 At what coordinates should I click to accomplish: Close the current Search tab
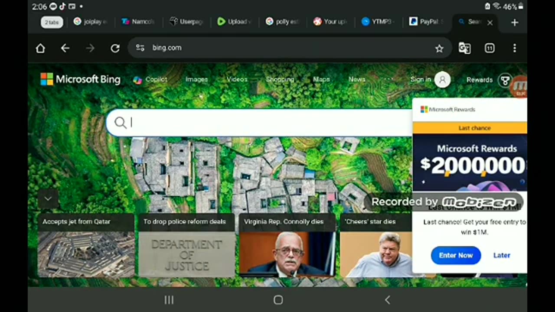click(x=490, y=23)
